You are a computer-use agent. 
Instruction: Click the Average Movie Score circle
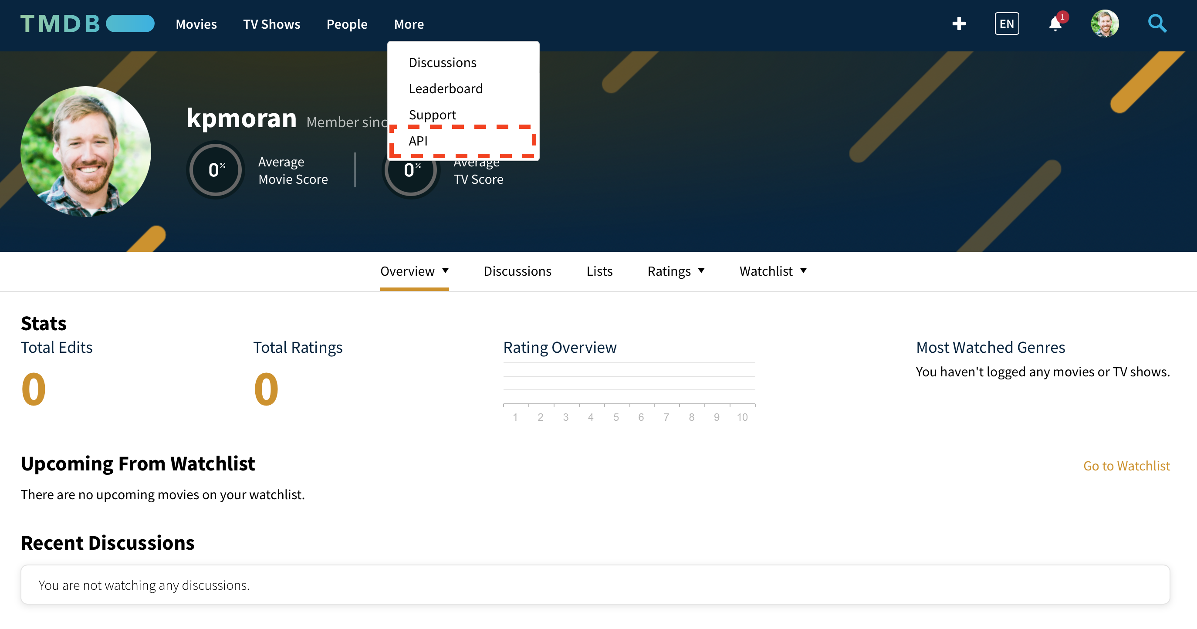(x=215, y=169)
